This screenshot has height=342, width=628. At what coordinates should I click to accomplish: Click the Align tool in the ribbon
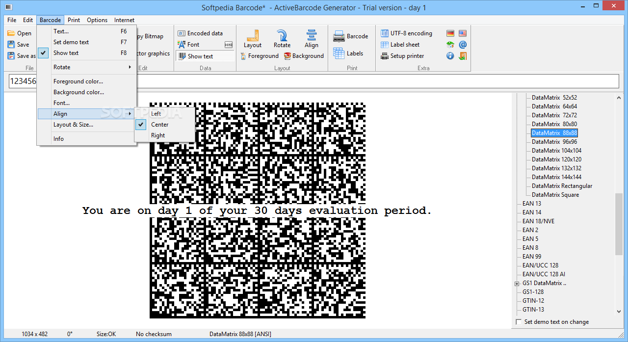point(312,38)
